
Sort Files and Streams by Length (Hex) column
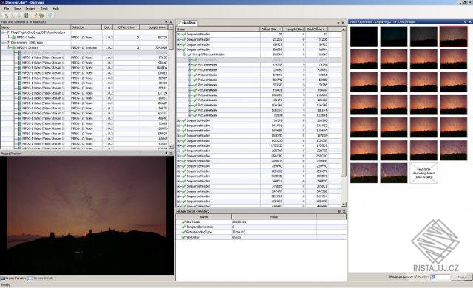pyautogui.click(x=154, y=27)
